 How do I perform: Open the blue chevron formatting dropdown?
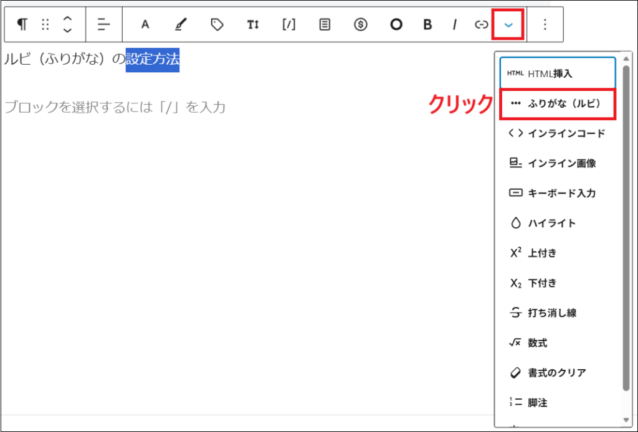[510, 24]
